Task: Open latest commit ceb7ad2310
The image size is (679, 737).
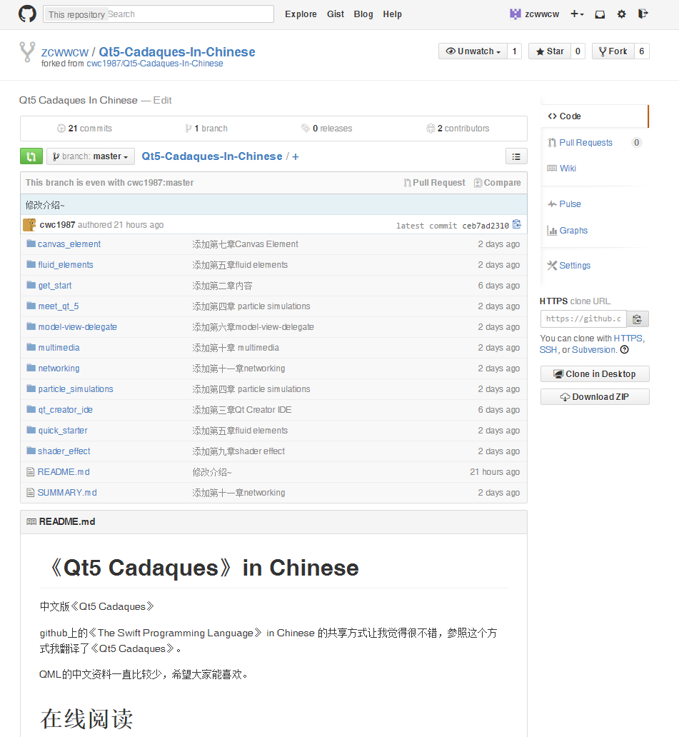Action: (486, 226)
